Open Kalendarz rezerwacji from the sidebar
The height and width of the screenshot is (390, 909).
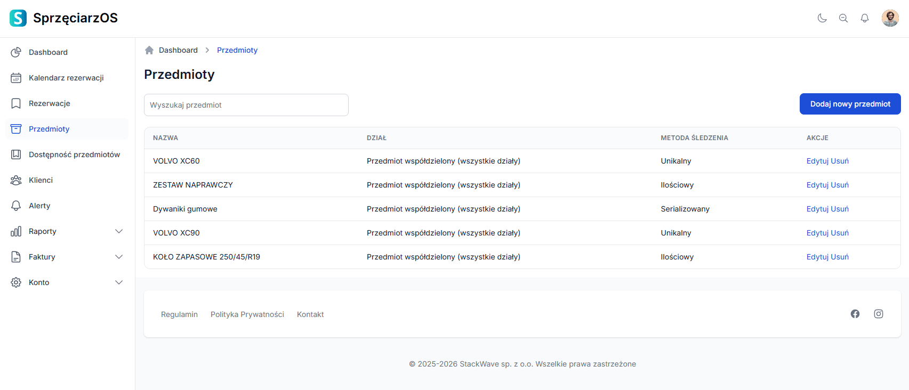click(x=66, y=78)
